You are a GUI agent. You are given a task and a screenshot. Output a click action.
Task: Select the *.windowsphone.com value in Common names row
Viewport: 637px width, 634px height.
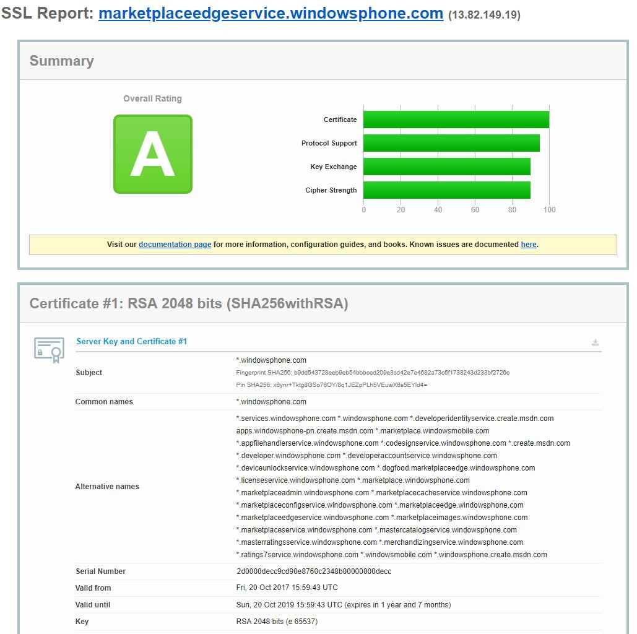tap(271, 402)
